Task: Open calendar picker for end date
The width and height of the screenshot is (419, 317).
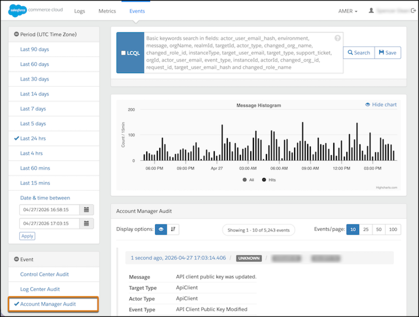Action: tap(86, 224)
